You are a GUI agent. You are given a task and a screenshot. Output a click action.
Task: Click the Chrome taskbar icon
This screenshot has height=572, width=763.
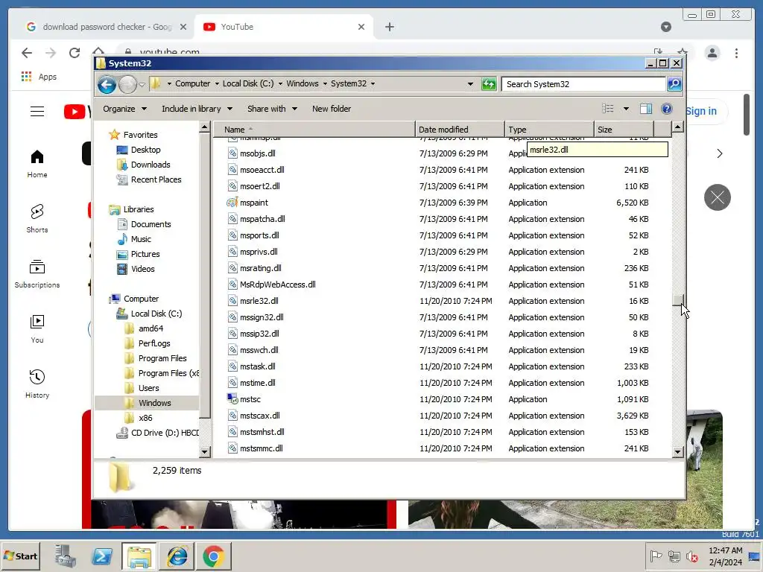[214, 556]
